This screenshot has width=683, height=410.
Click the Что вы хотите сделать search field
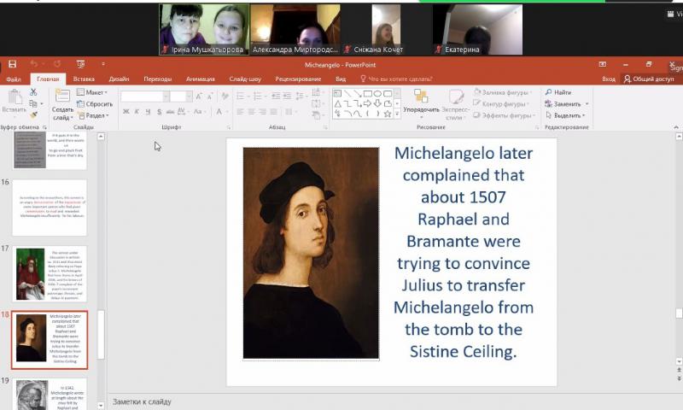[396, 79]
